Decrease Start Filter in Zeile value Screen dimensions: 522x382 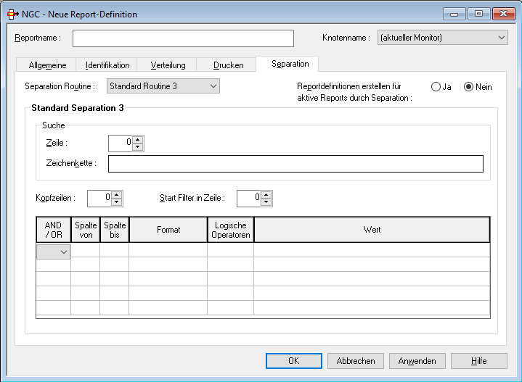coord(266,202)
